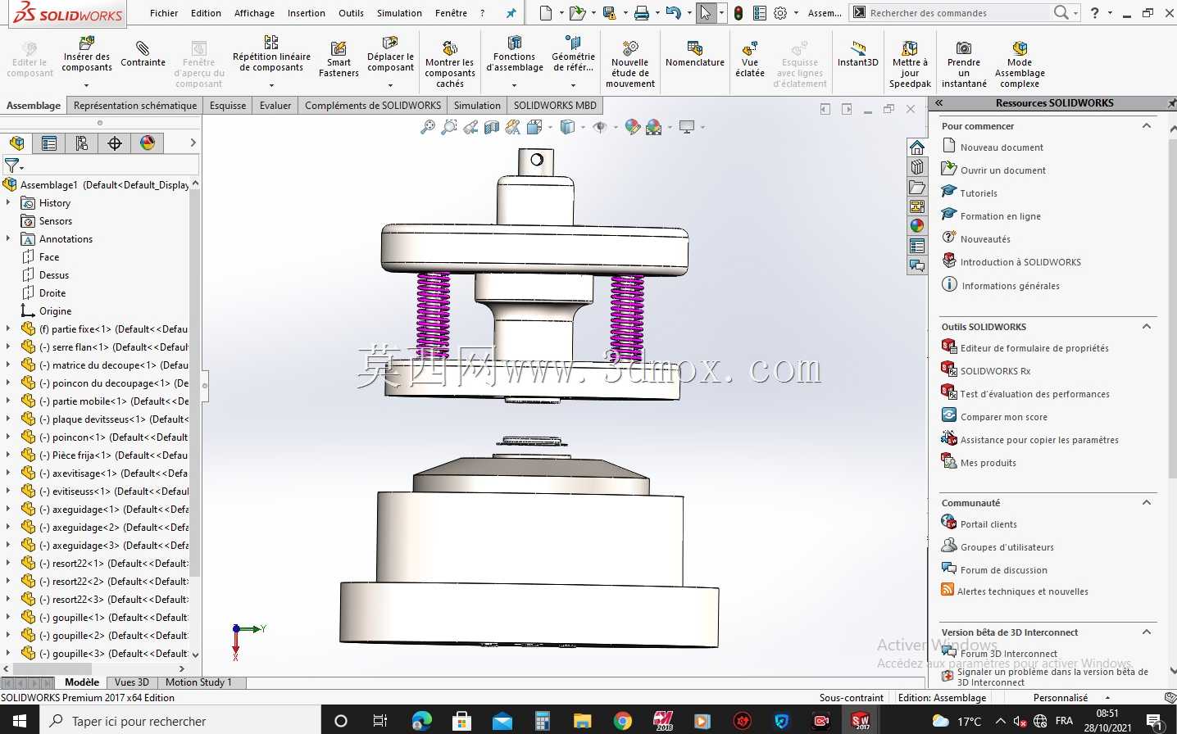Select poincon<1> component in tree

(x=114, y=437)
